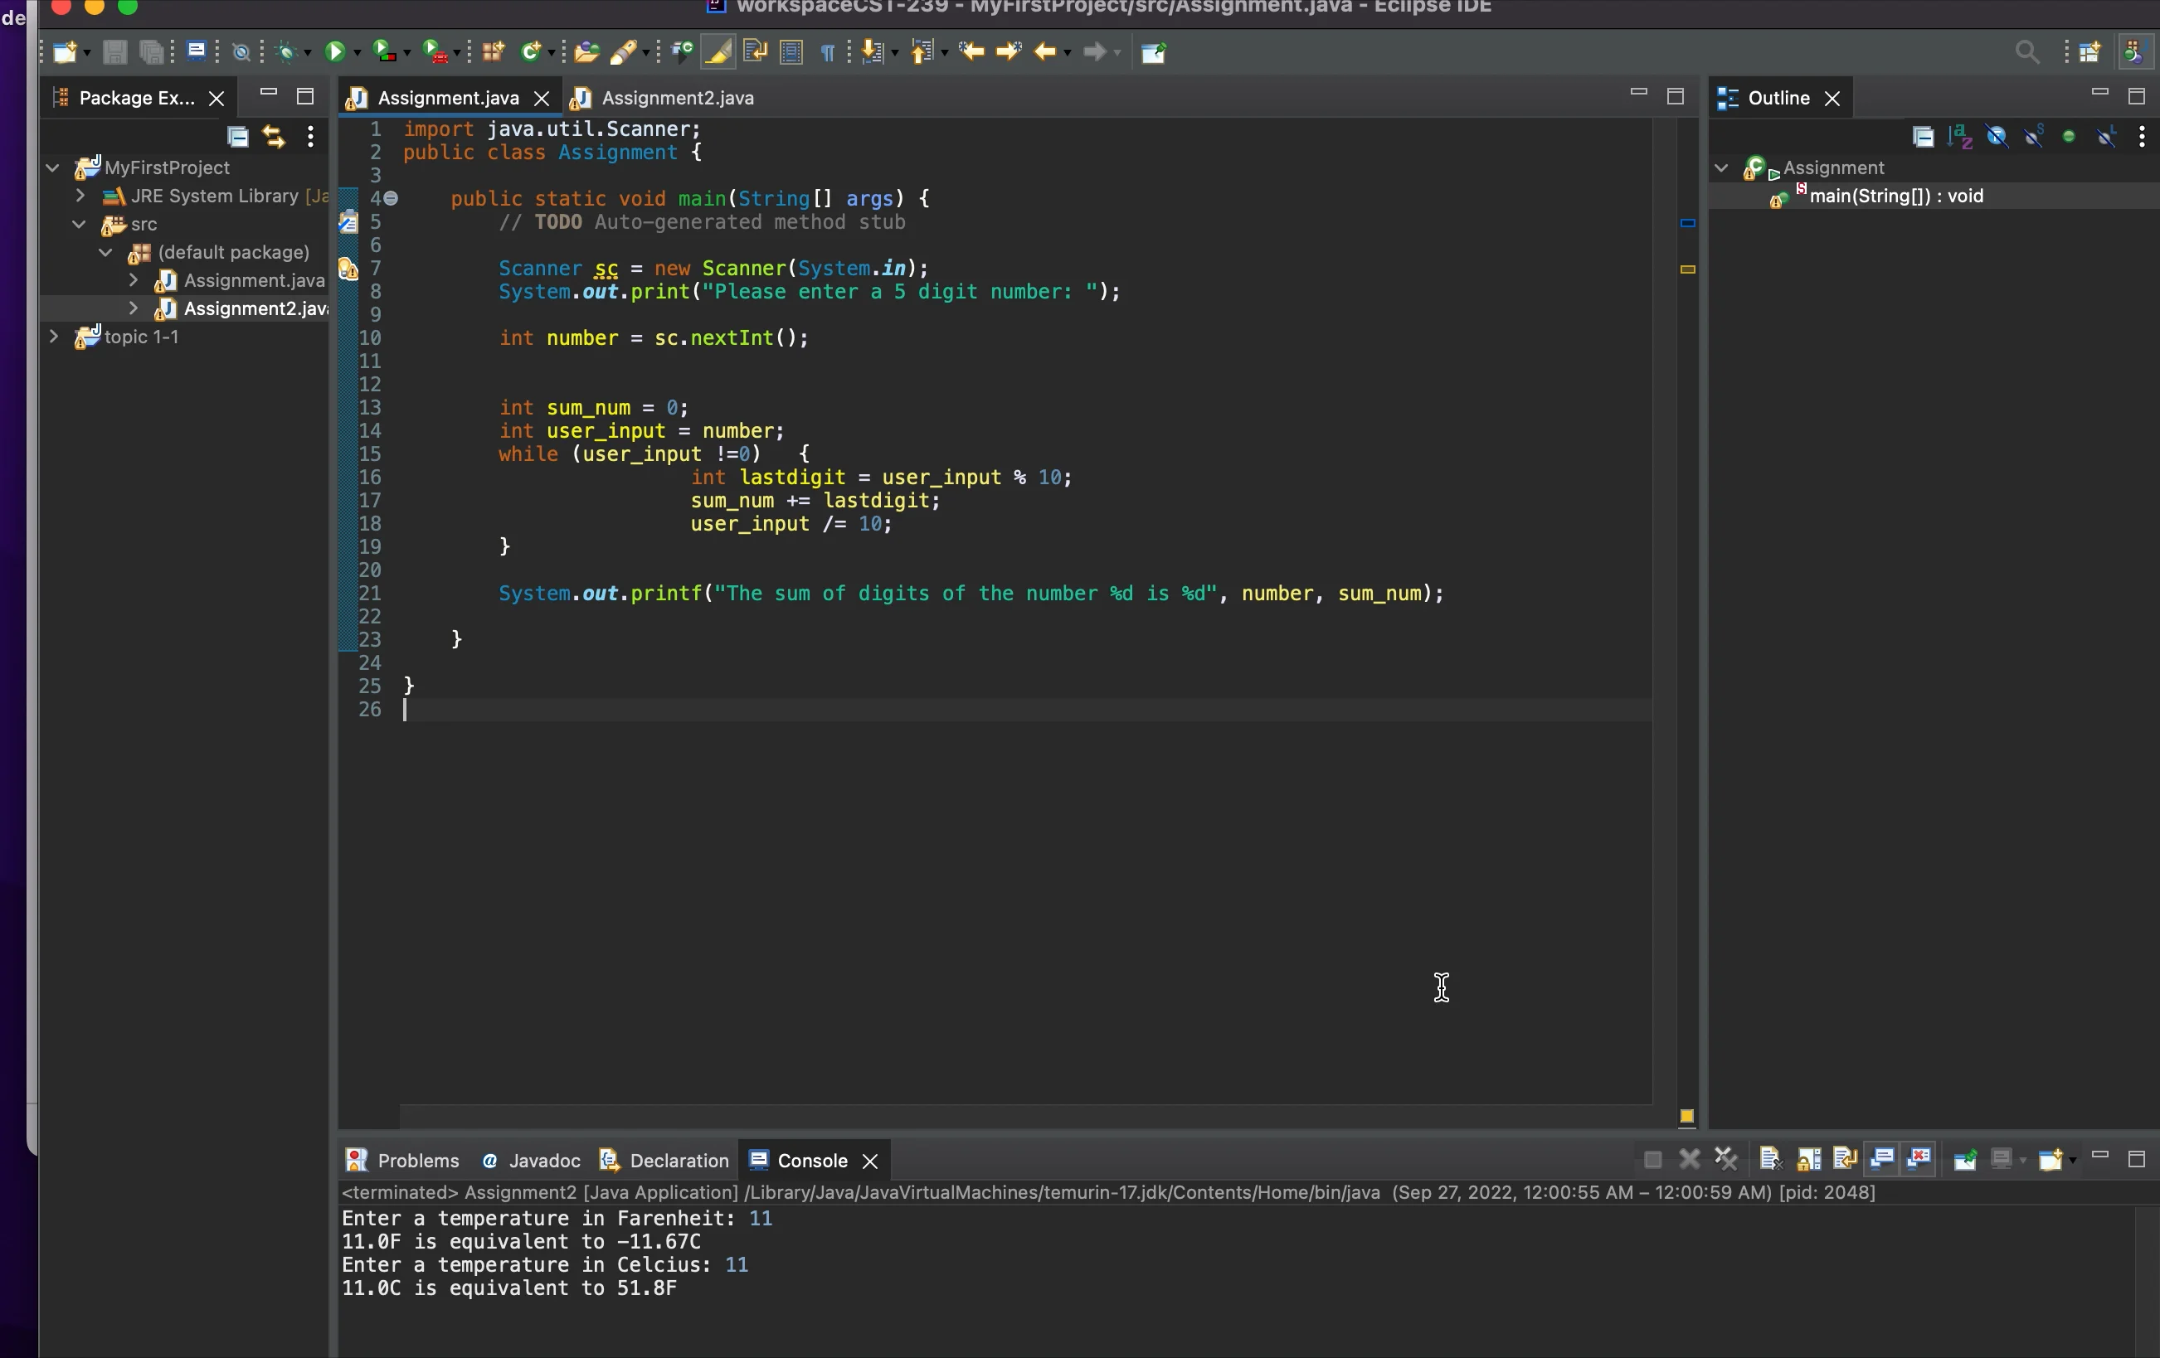Screen dimensions: 2160x1358
Task: Open the Javadoc tab
Action: coord(531,1160)
